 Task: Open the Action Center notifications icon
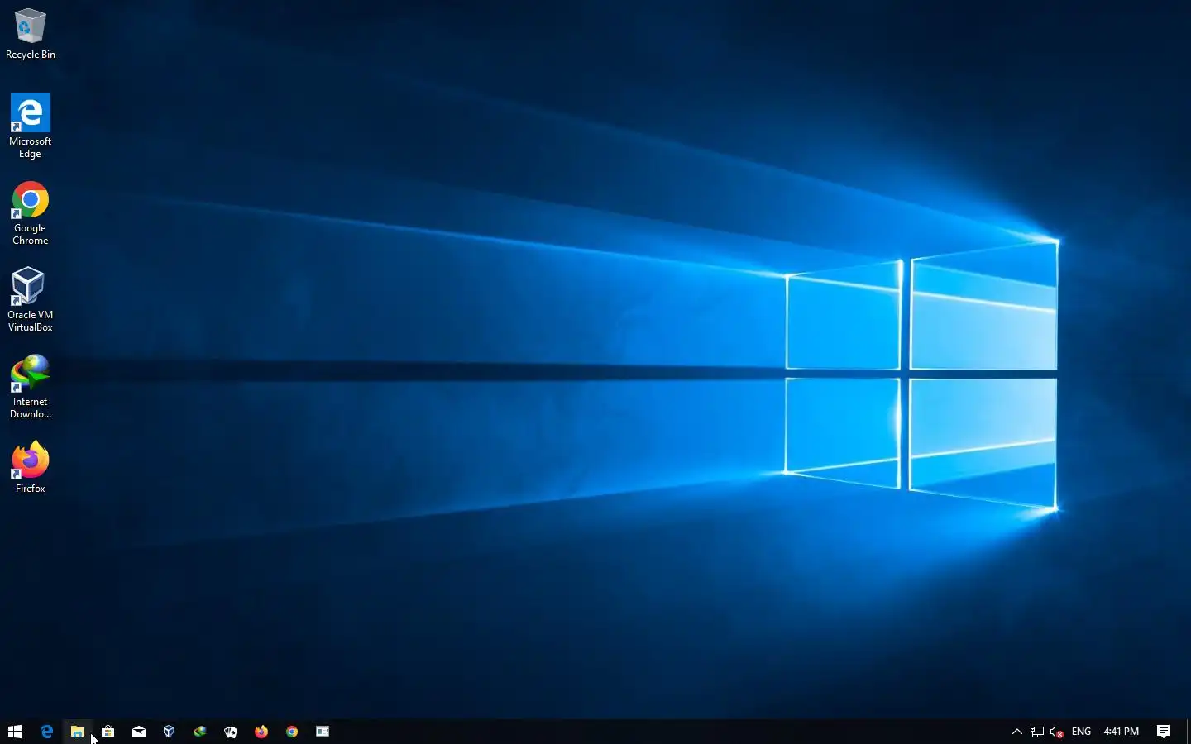click(x=1164, y=732)
